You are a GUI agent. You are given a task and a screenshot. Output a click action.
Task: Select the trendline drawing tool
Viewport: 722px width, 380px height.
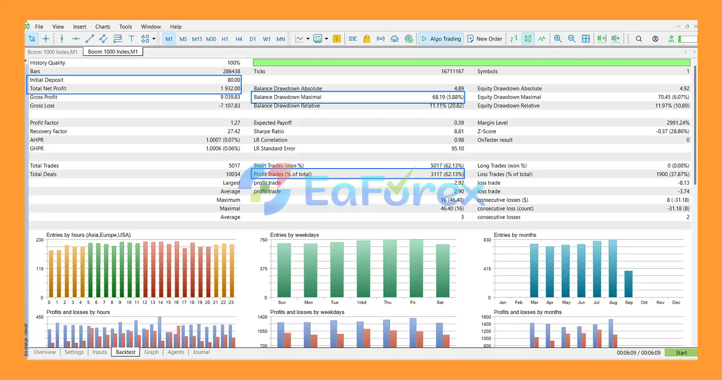(90, 39)
